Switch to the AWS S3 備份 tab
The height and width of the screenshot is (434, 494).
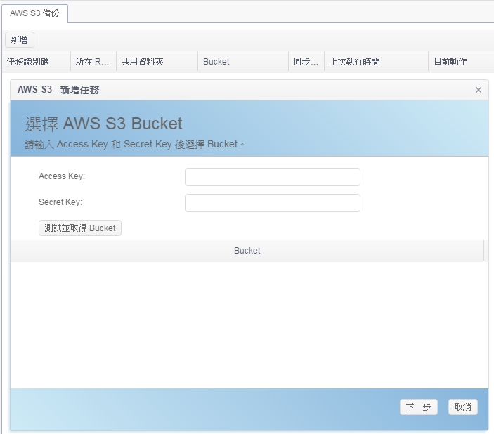pyautogui.click(x=34, y=13)
